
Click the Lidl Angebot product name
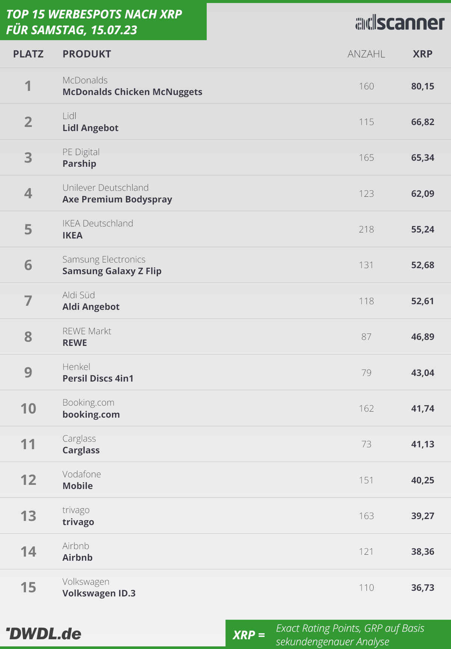[x=90, y=128]
